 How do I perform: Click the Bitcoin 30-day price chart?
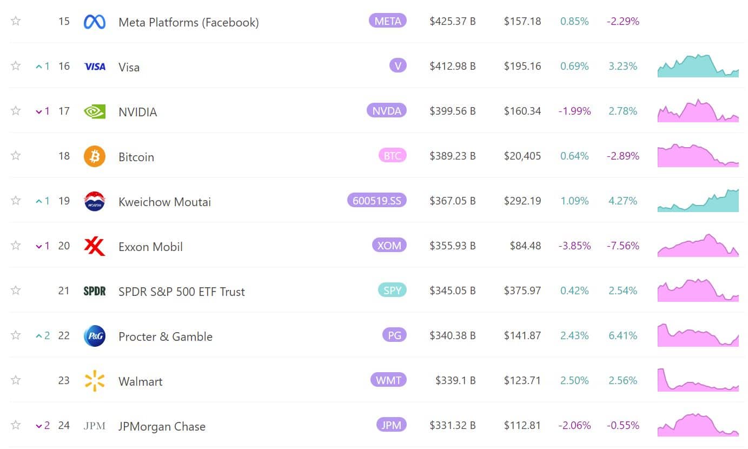pos(698,155)
